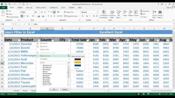Viewport: 175px width, 98px height.
Task: Open Sort & Filter menu
Action: click(154, 14)
